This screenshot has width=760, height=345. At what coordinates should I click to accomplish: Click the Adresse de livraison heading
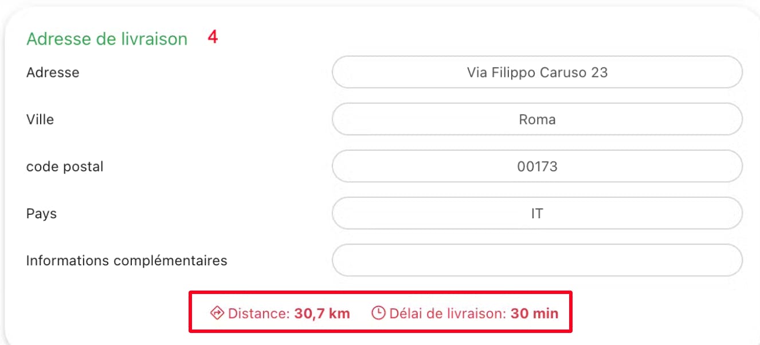tap(107, 39)
